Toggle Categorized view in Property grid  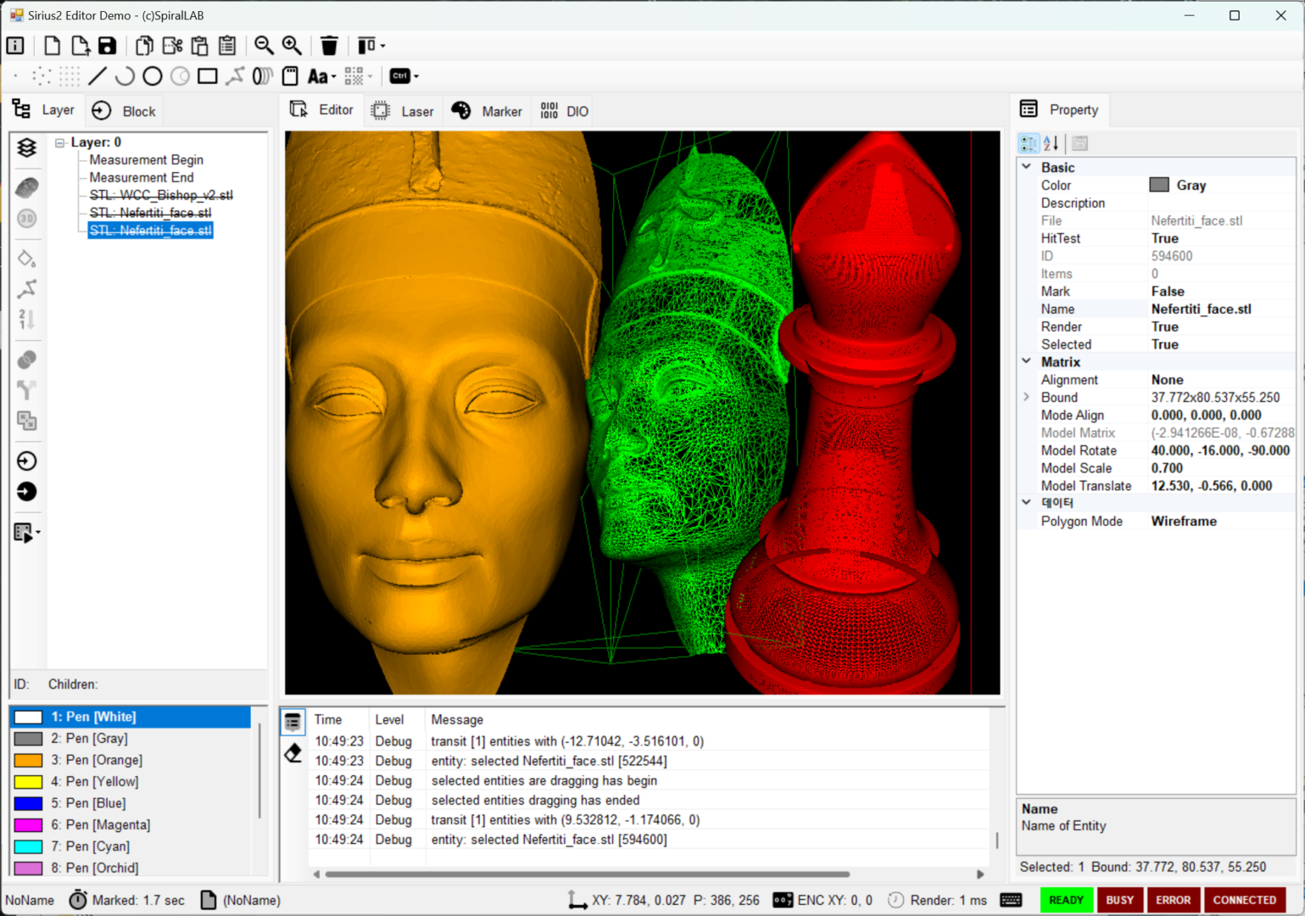[1029, 143]
